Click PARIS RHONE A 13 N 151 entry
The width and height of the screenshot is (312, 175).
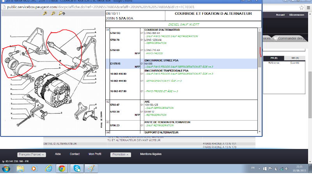(x=220, y=143)
